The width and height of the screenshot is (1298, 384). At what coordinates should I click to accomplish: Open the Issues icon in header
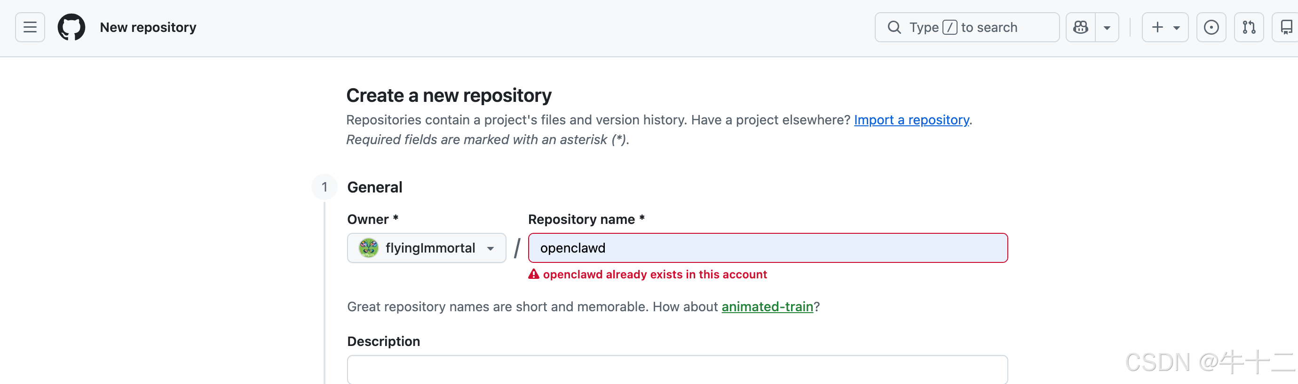coord(1211,27)
